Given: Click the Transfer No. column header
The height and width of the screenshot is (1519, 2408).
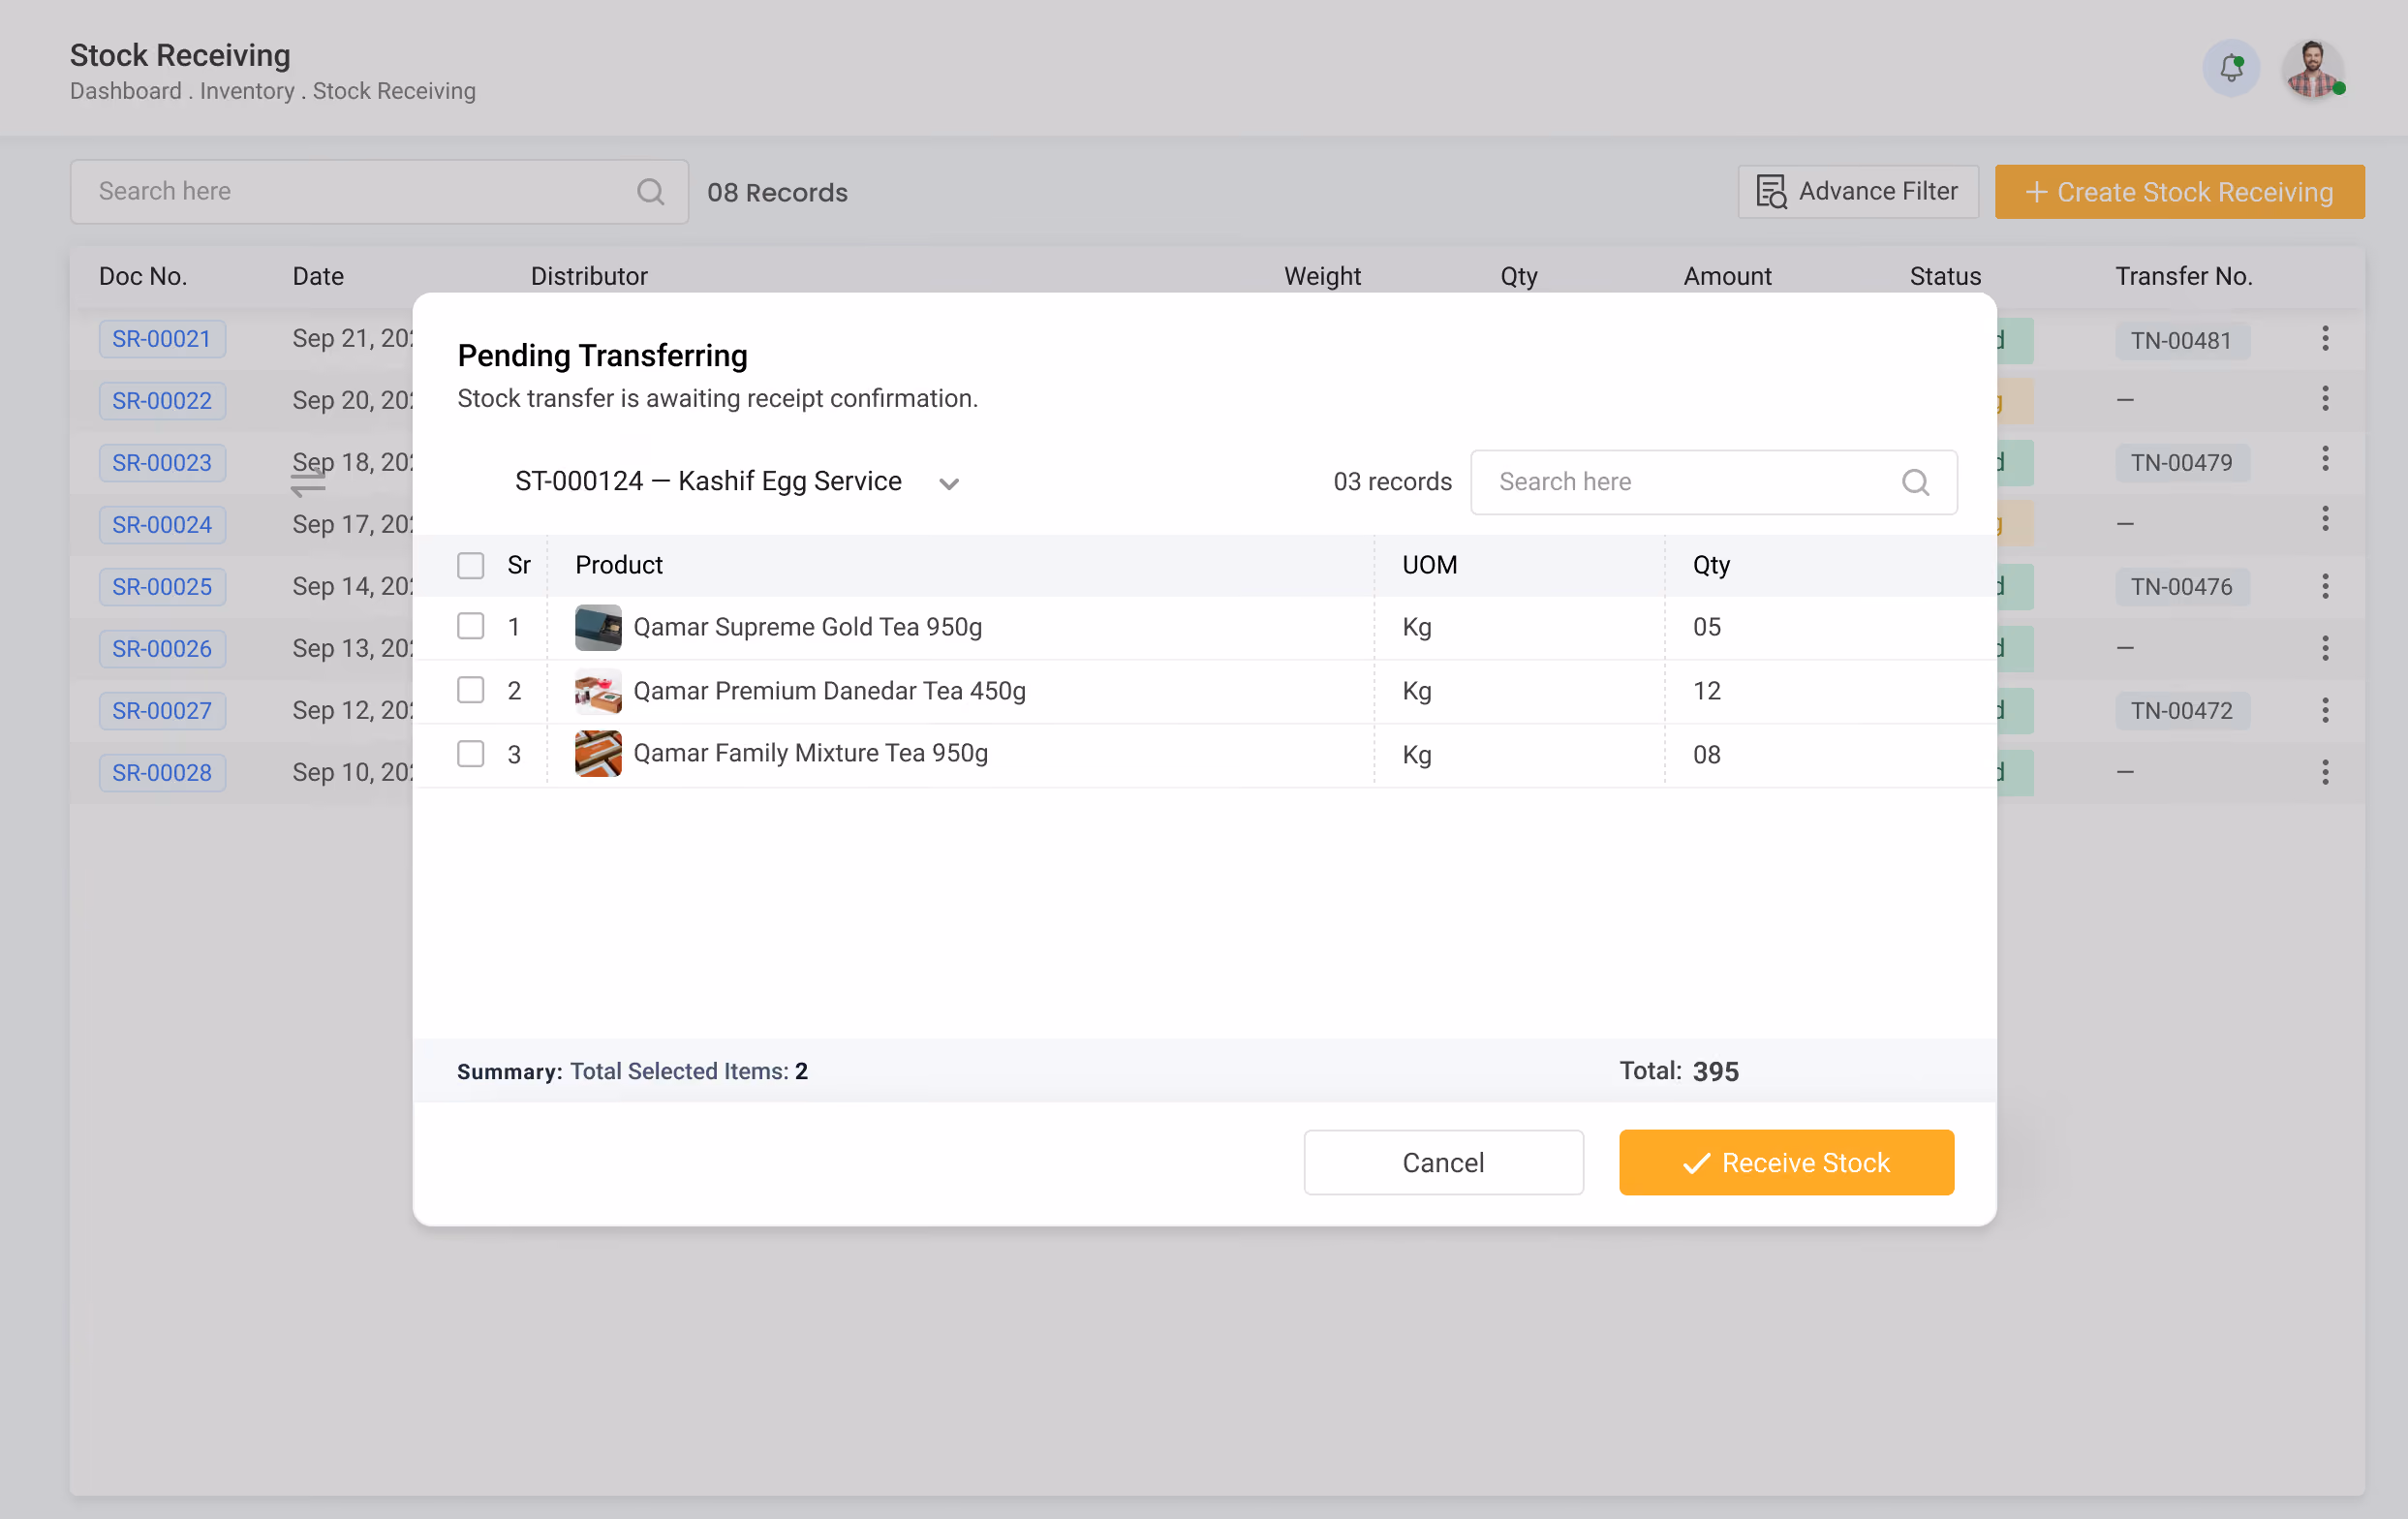Looking at the screenshot, I should coord(2183,276).
